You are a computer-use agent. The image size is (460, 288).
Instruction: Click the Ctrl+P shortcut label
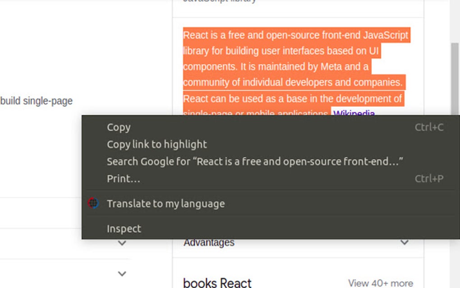pyautogui.click(x=429, y=178)
